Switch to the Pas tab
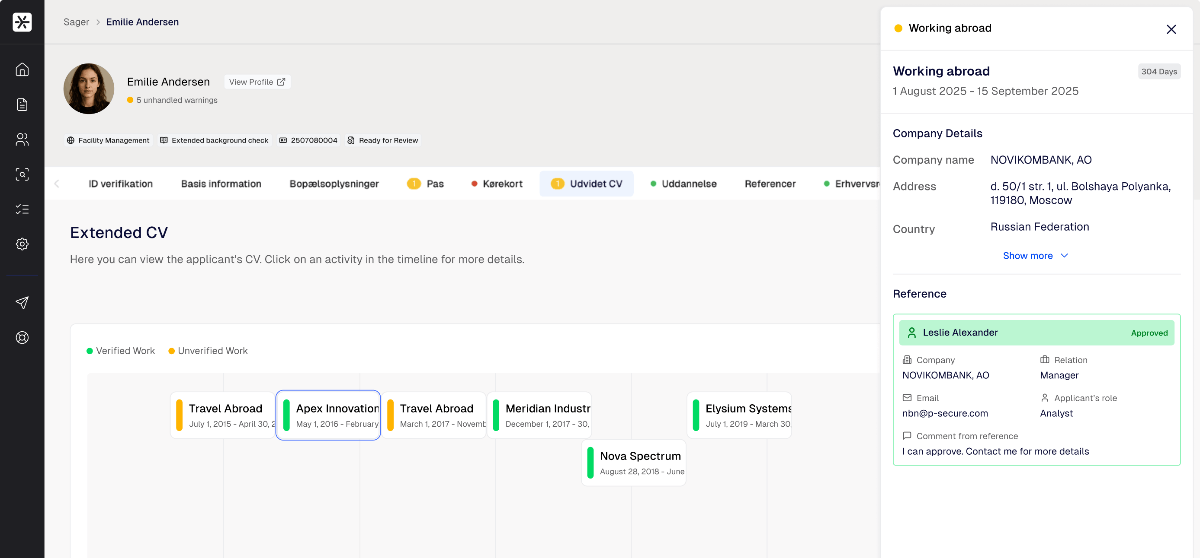The image size is (1200, 558). (x=426, y=184)
